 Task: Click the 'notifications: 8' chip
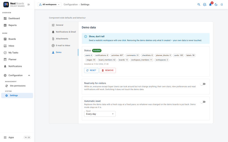tap(102, 55)
